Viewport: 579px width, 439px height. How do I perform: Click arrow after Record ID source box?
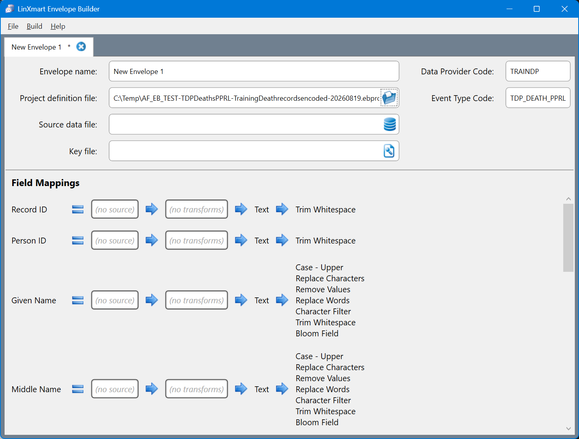[x=152, y=209]
